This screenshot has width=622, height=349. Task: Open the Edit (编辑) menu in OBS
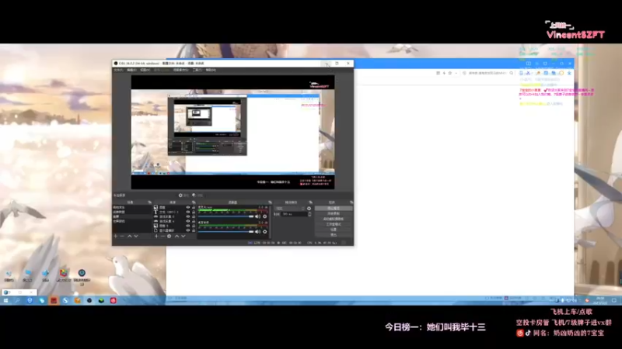(131, 70)
